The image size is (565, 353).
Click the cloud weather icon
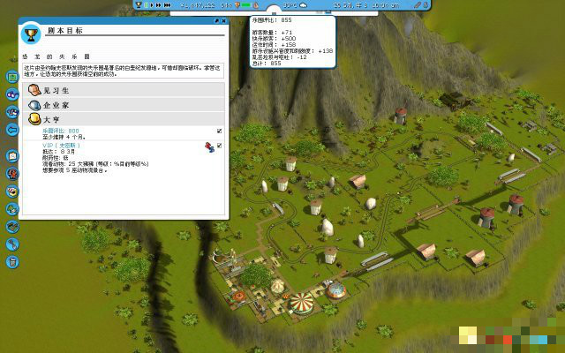point(304,5)
